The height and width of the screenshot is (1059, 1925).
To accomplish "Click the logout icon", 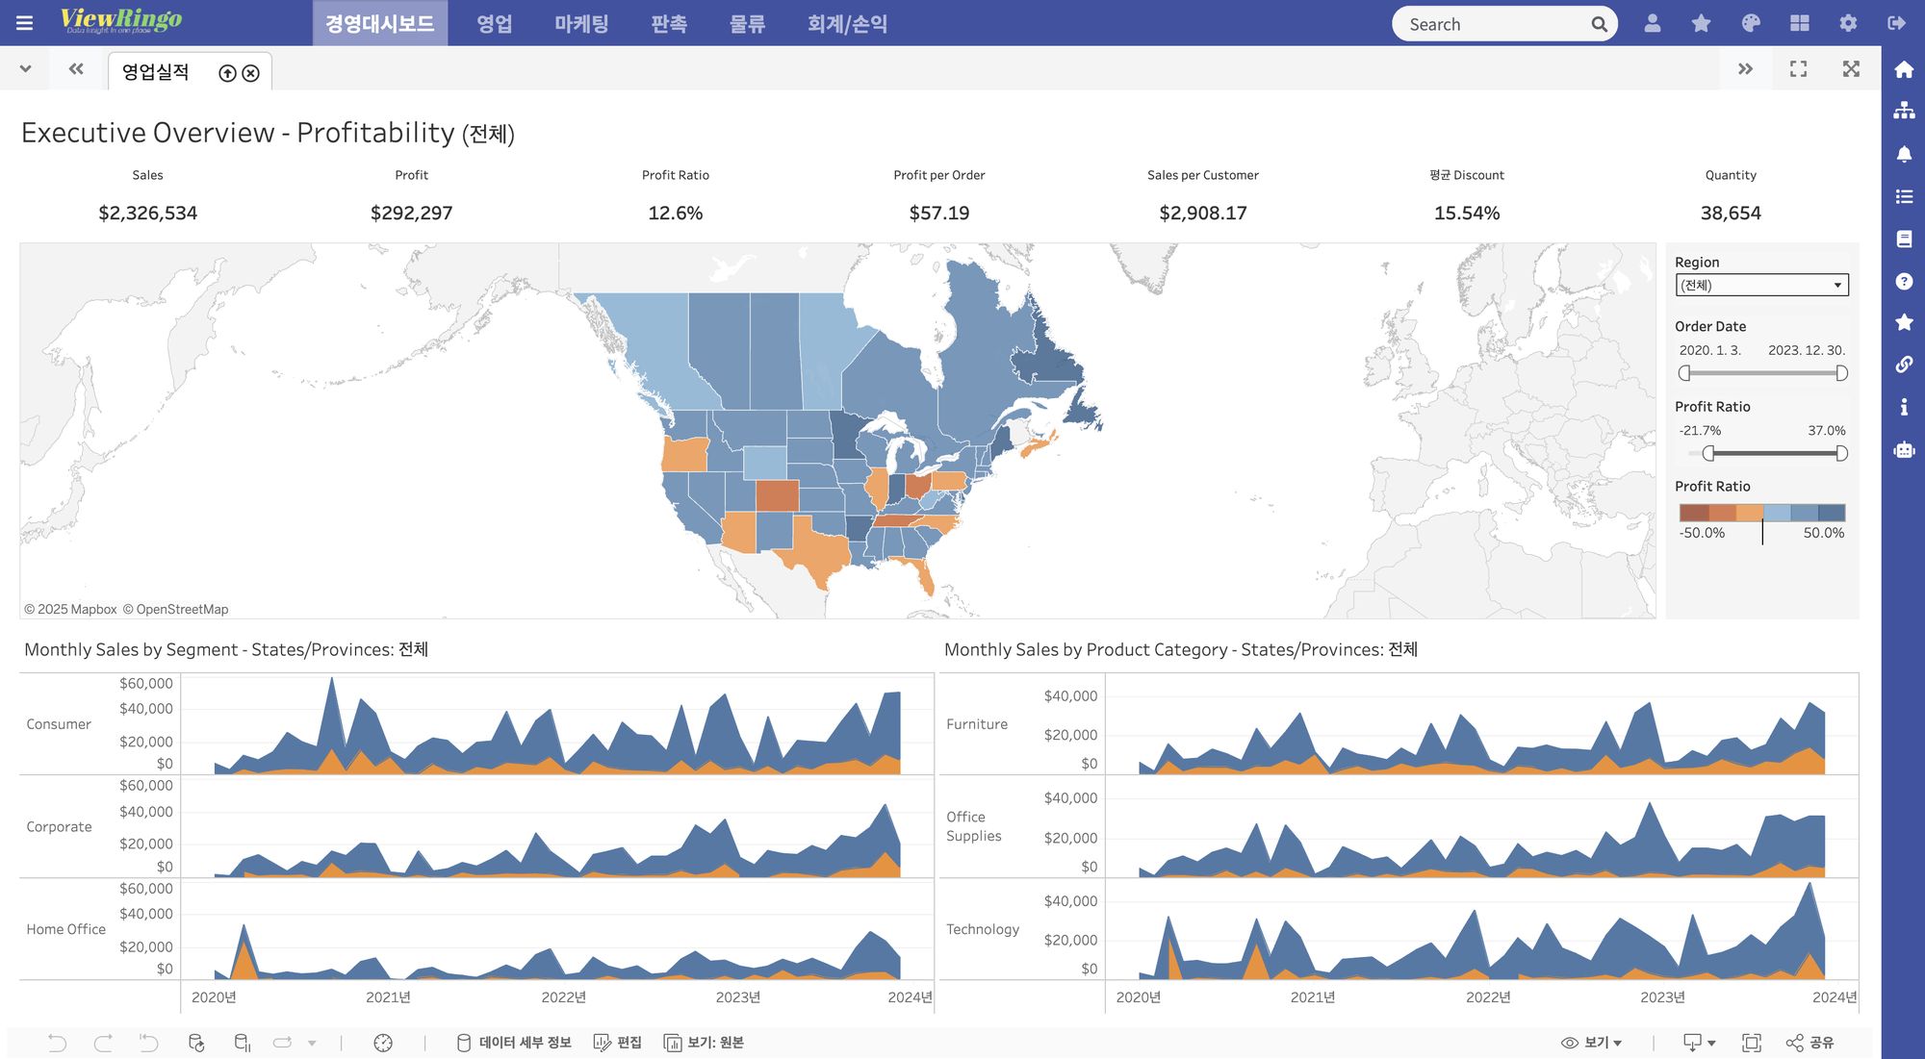I will 1897,23.
